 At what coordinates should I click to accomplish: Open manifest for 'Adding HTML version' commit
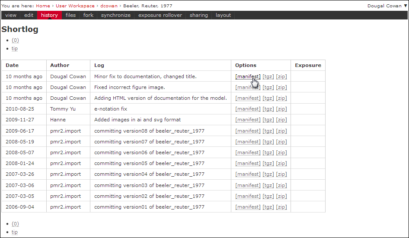coord(248,98)
